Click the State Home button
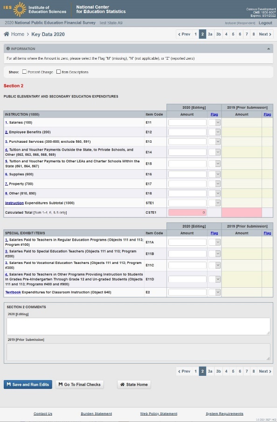The width and height of the screenshot is (277, 422). coord(134,384)
